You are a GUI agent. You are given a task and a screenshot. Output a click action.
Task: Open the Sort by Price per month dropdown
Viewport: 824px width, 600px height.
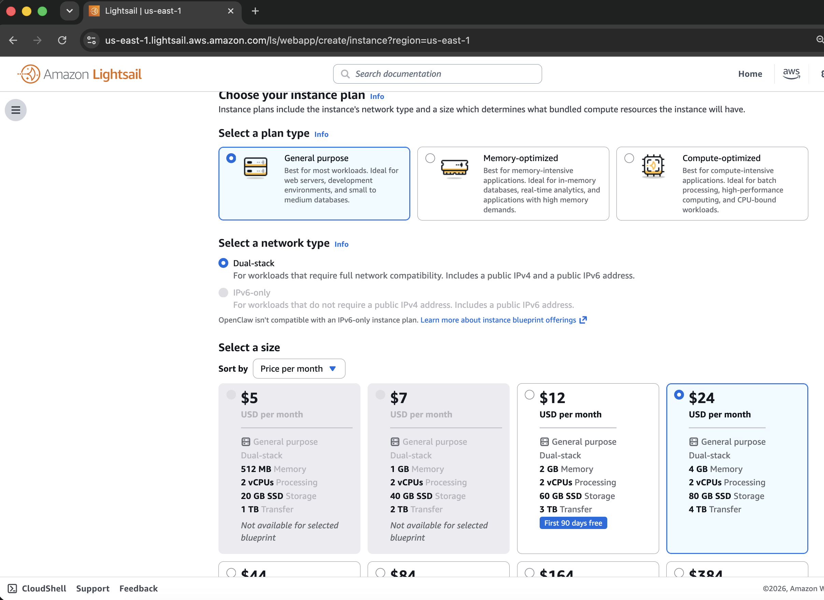[x=299, y=369]
